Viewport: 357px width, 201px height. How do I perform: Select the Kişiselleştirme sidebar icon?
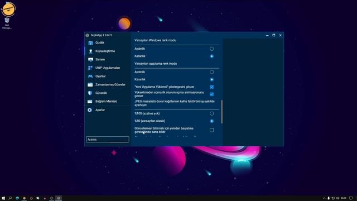[90, 51]
